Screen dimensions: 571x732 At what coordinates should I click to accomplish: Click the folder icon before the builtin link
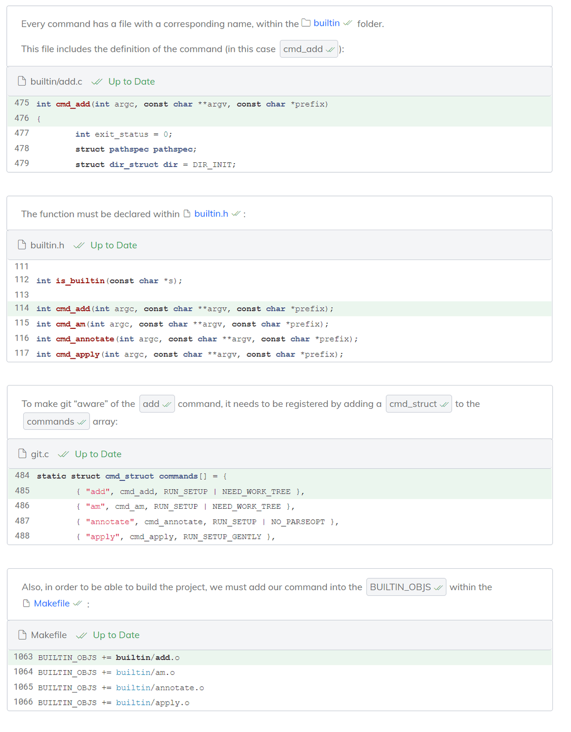pos(306,22)
